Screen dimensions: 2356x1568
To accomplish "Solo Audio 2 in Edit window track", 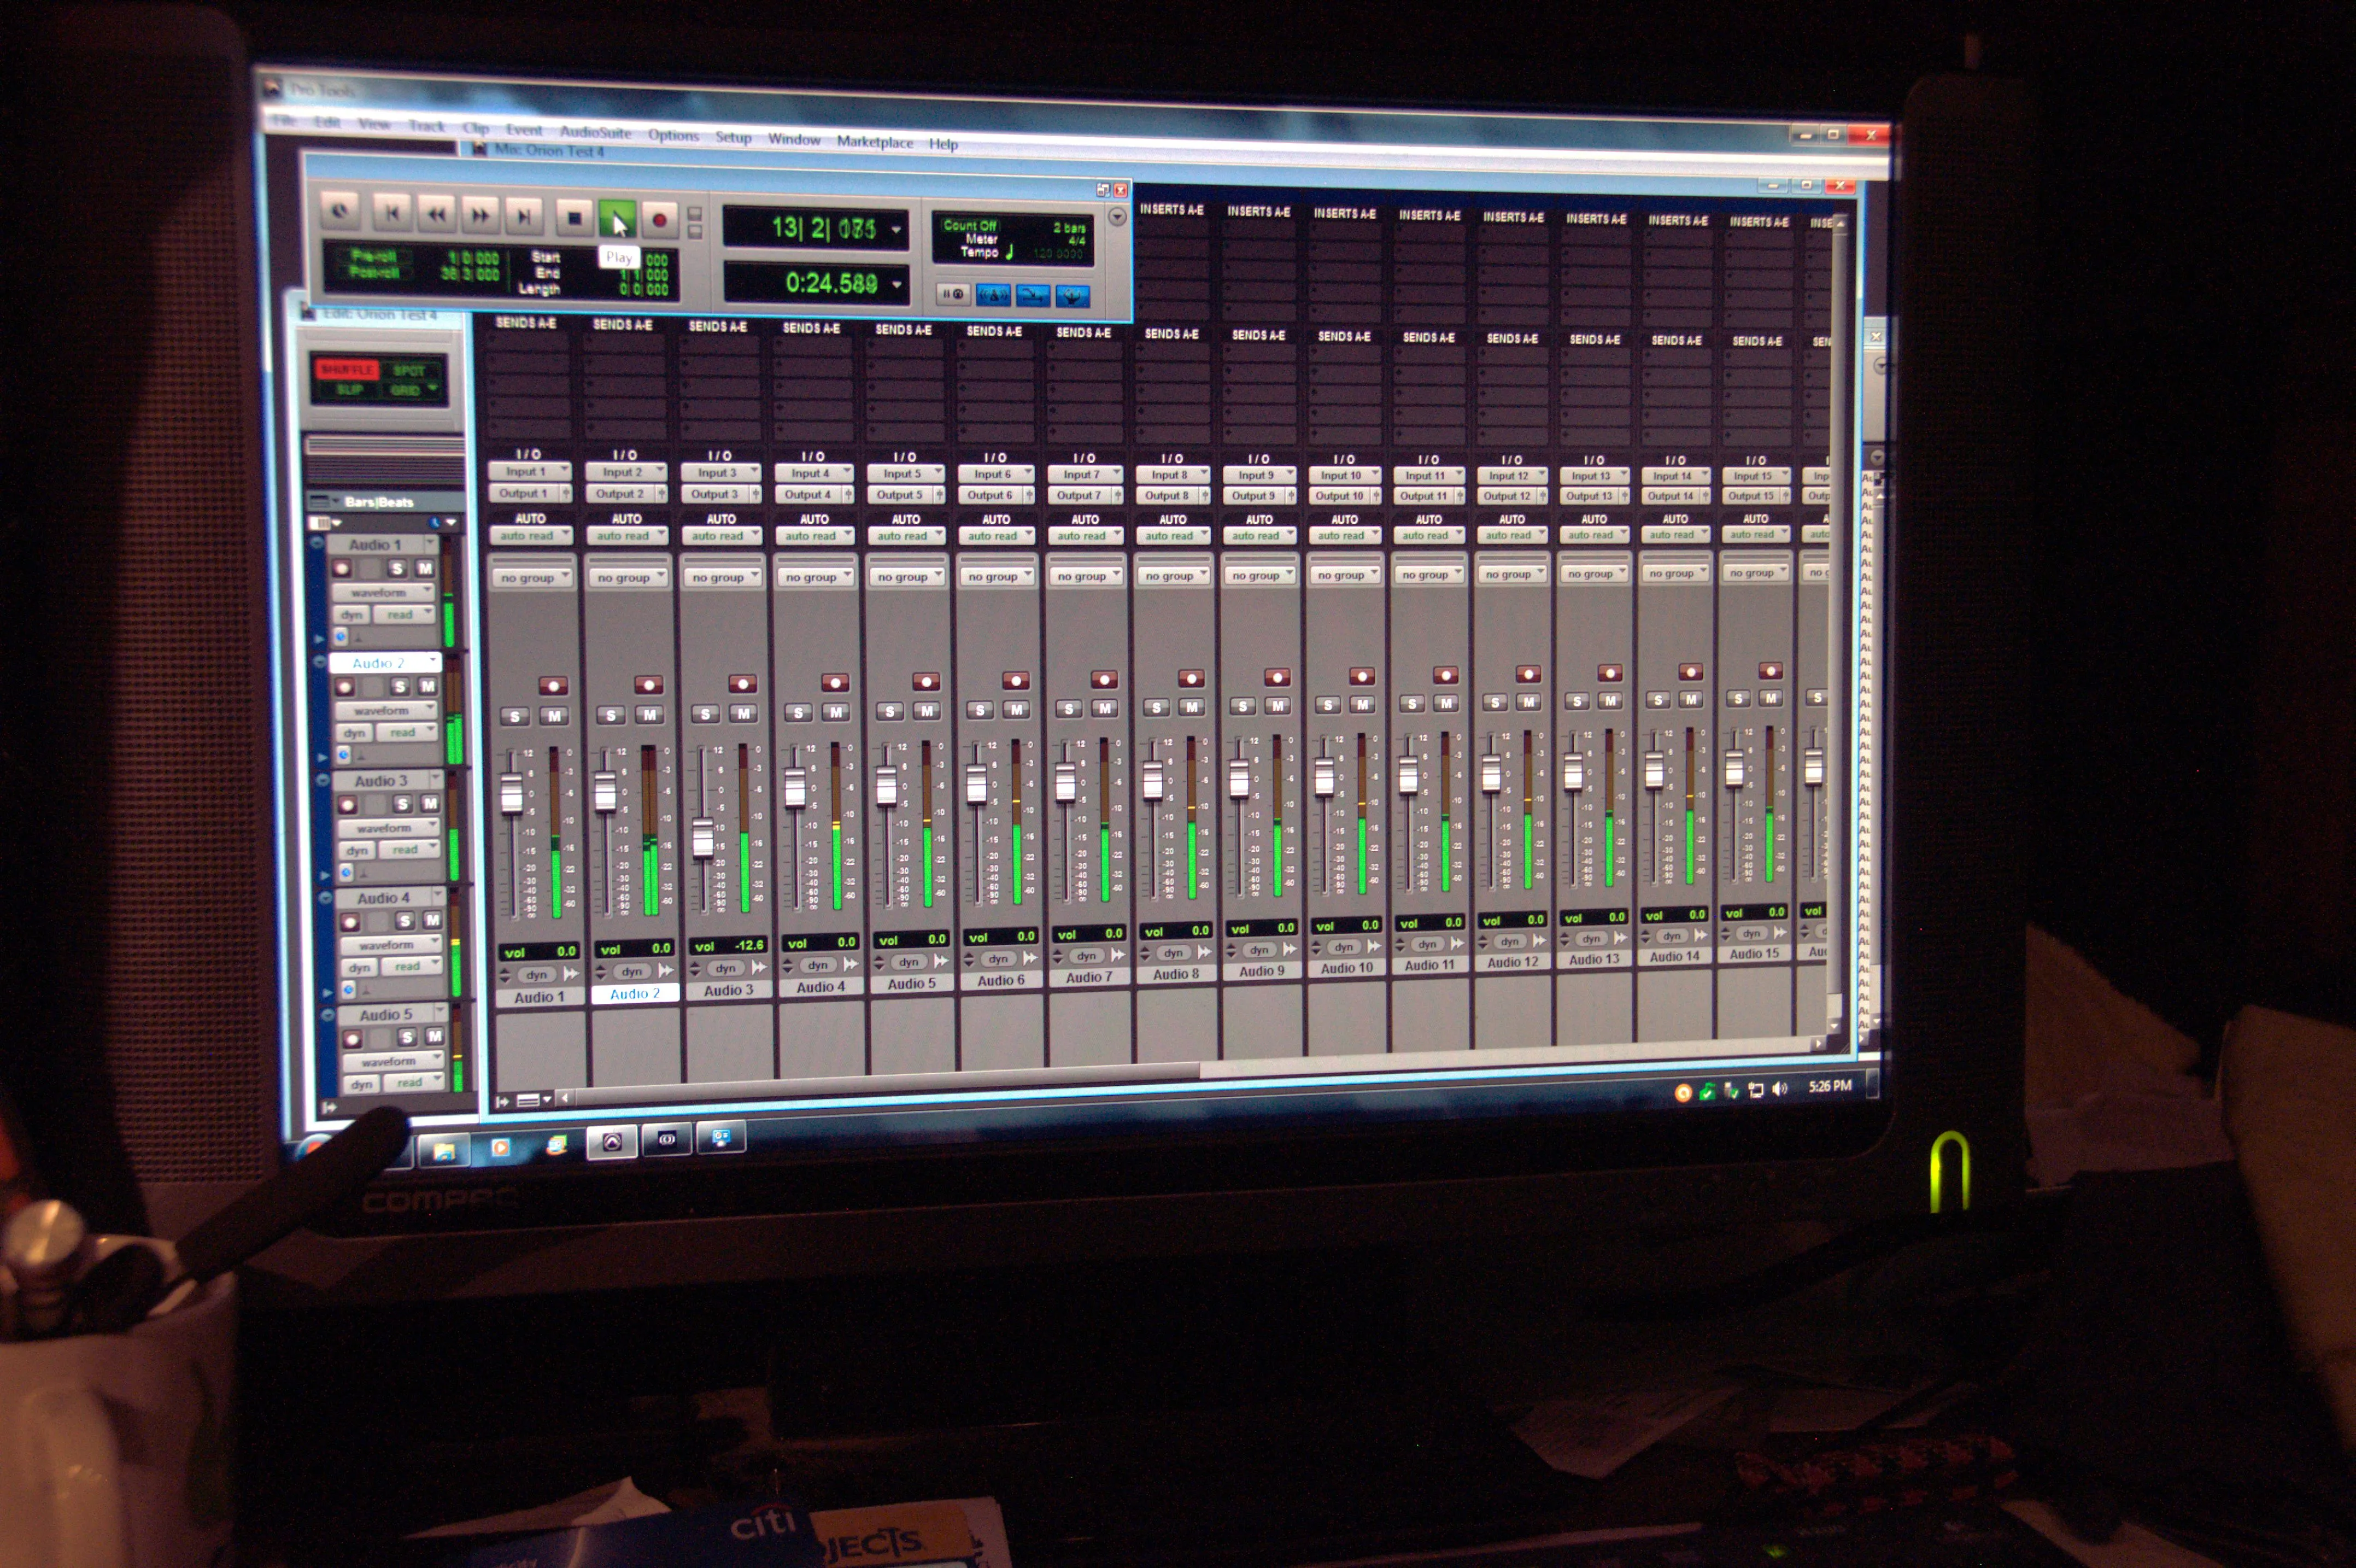I will pos(400,686).
